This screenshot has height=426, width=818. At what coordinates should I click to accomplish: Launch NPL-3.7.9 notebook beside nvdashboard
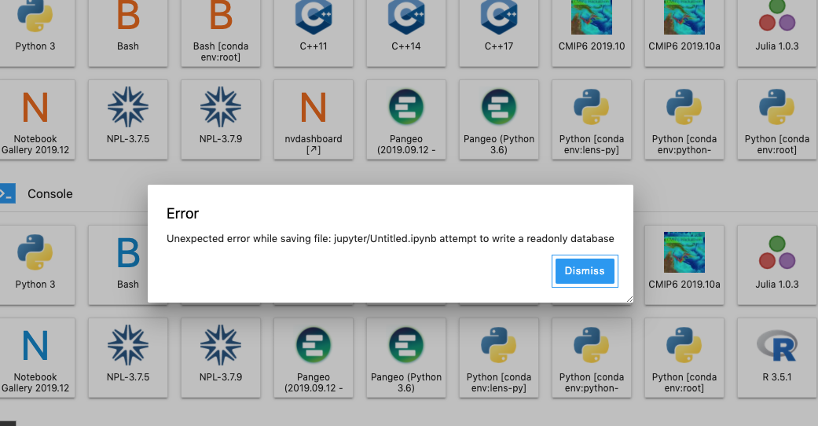[x=221, y=119]
